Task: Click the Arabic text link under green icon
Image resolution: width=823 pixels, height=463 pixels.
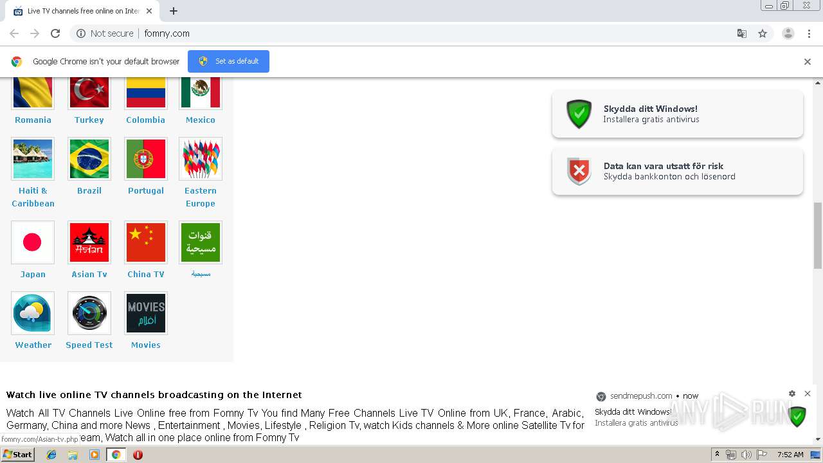Action: (x=201, y=274)
